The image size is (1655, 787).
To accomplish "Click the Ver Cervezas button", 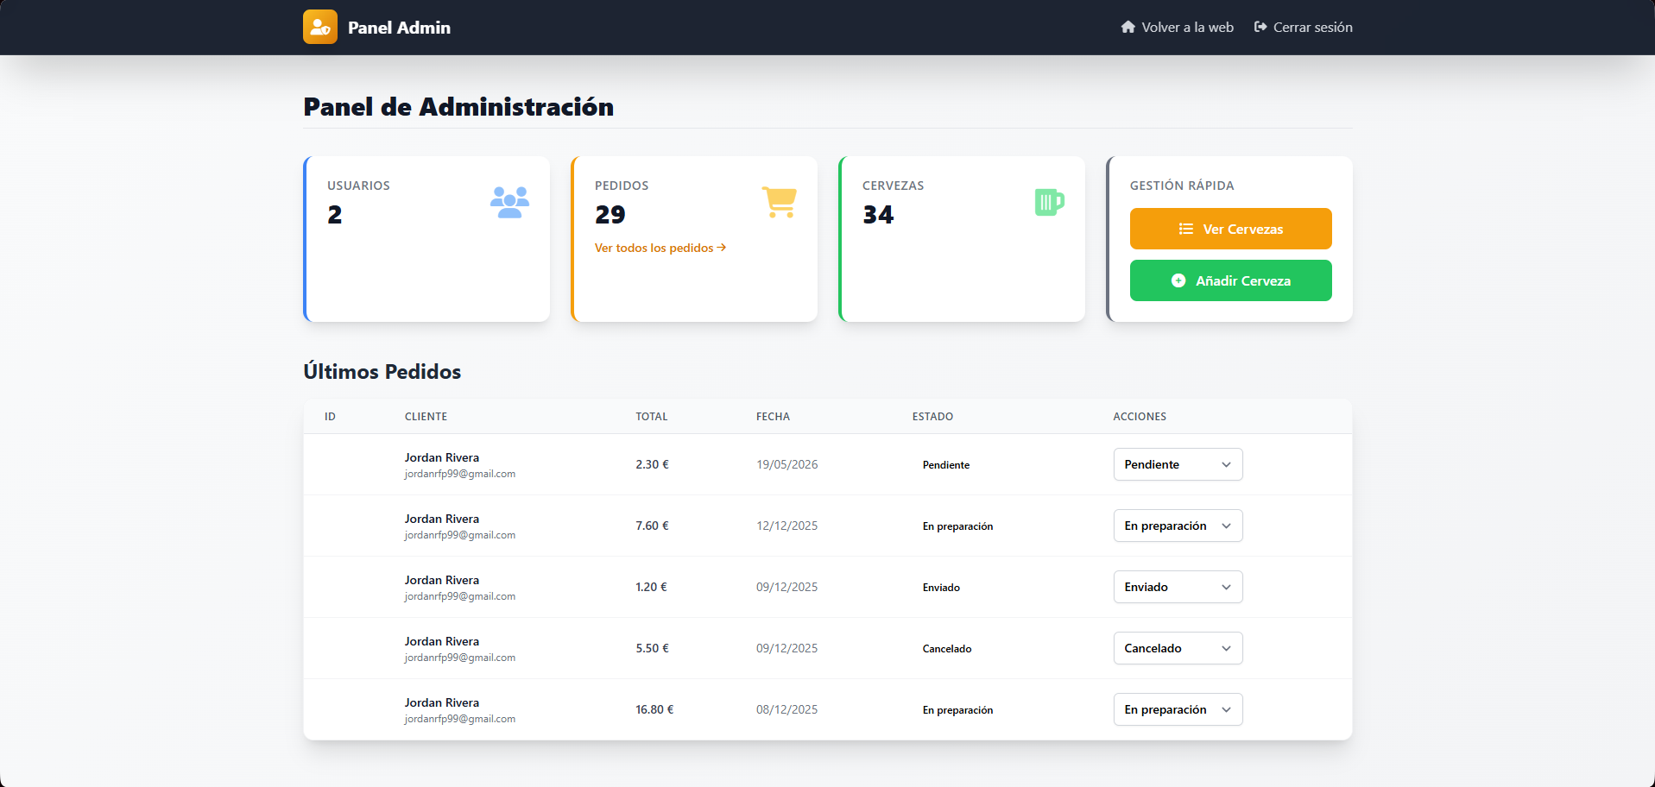I will [x=1230, y=229].
